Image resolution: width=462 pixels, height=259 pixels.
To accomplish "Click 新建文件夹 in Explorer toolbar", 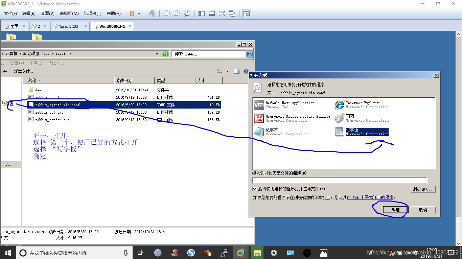I will tap(24, 71).
